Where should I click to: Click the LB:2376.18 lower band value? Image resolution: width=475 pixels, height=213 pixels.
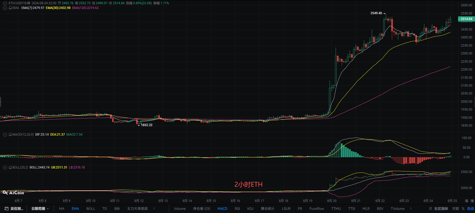tap(77, 167)
